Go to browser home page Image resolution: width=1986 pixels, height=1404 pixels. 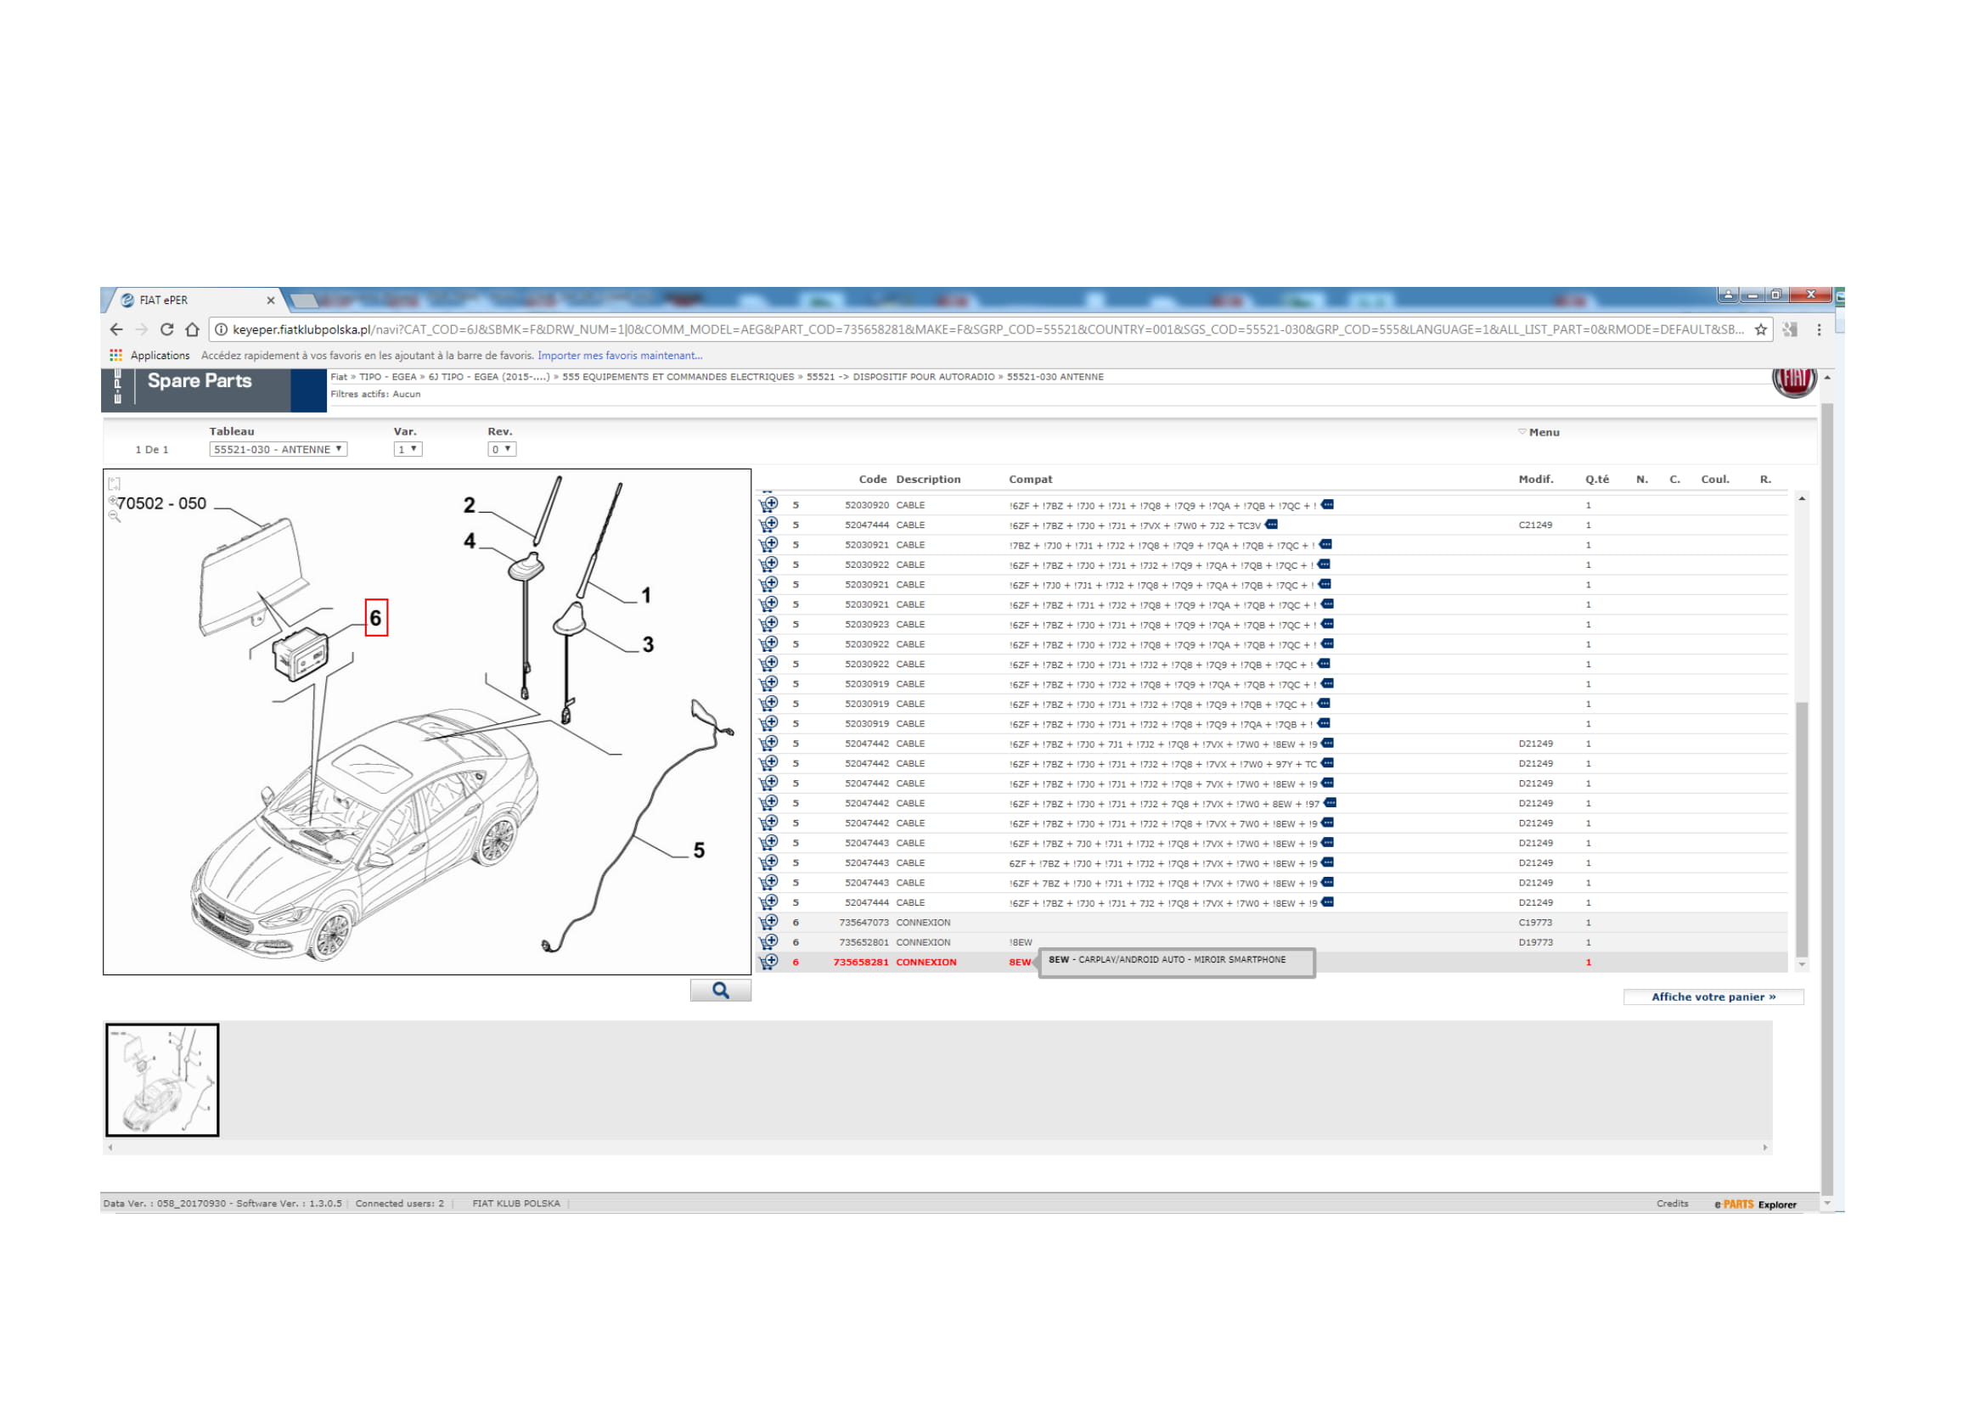tap(192, 329)
